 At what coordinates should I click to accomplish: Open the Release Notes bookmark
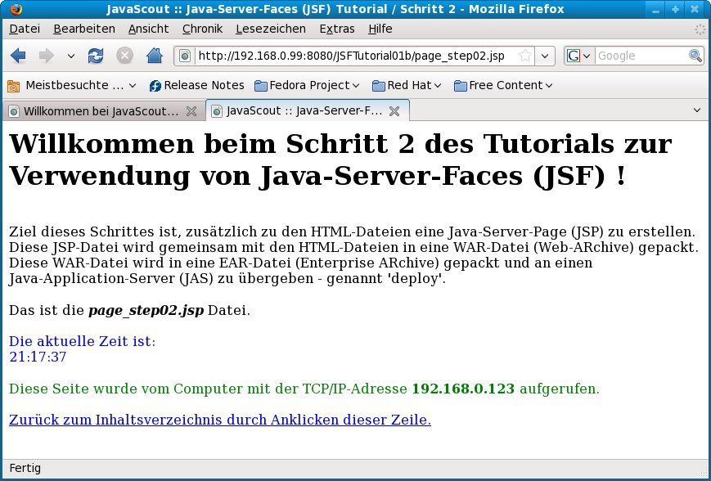coord(196,85)
